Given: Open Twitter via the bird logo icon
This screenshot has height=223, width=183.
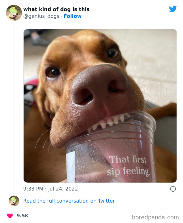Looking at the screenshot, I should click(173, 9).
